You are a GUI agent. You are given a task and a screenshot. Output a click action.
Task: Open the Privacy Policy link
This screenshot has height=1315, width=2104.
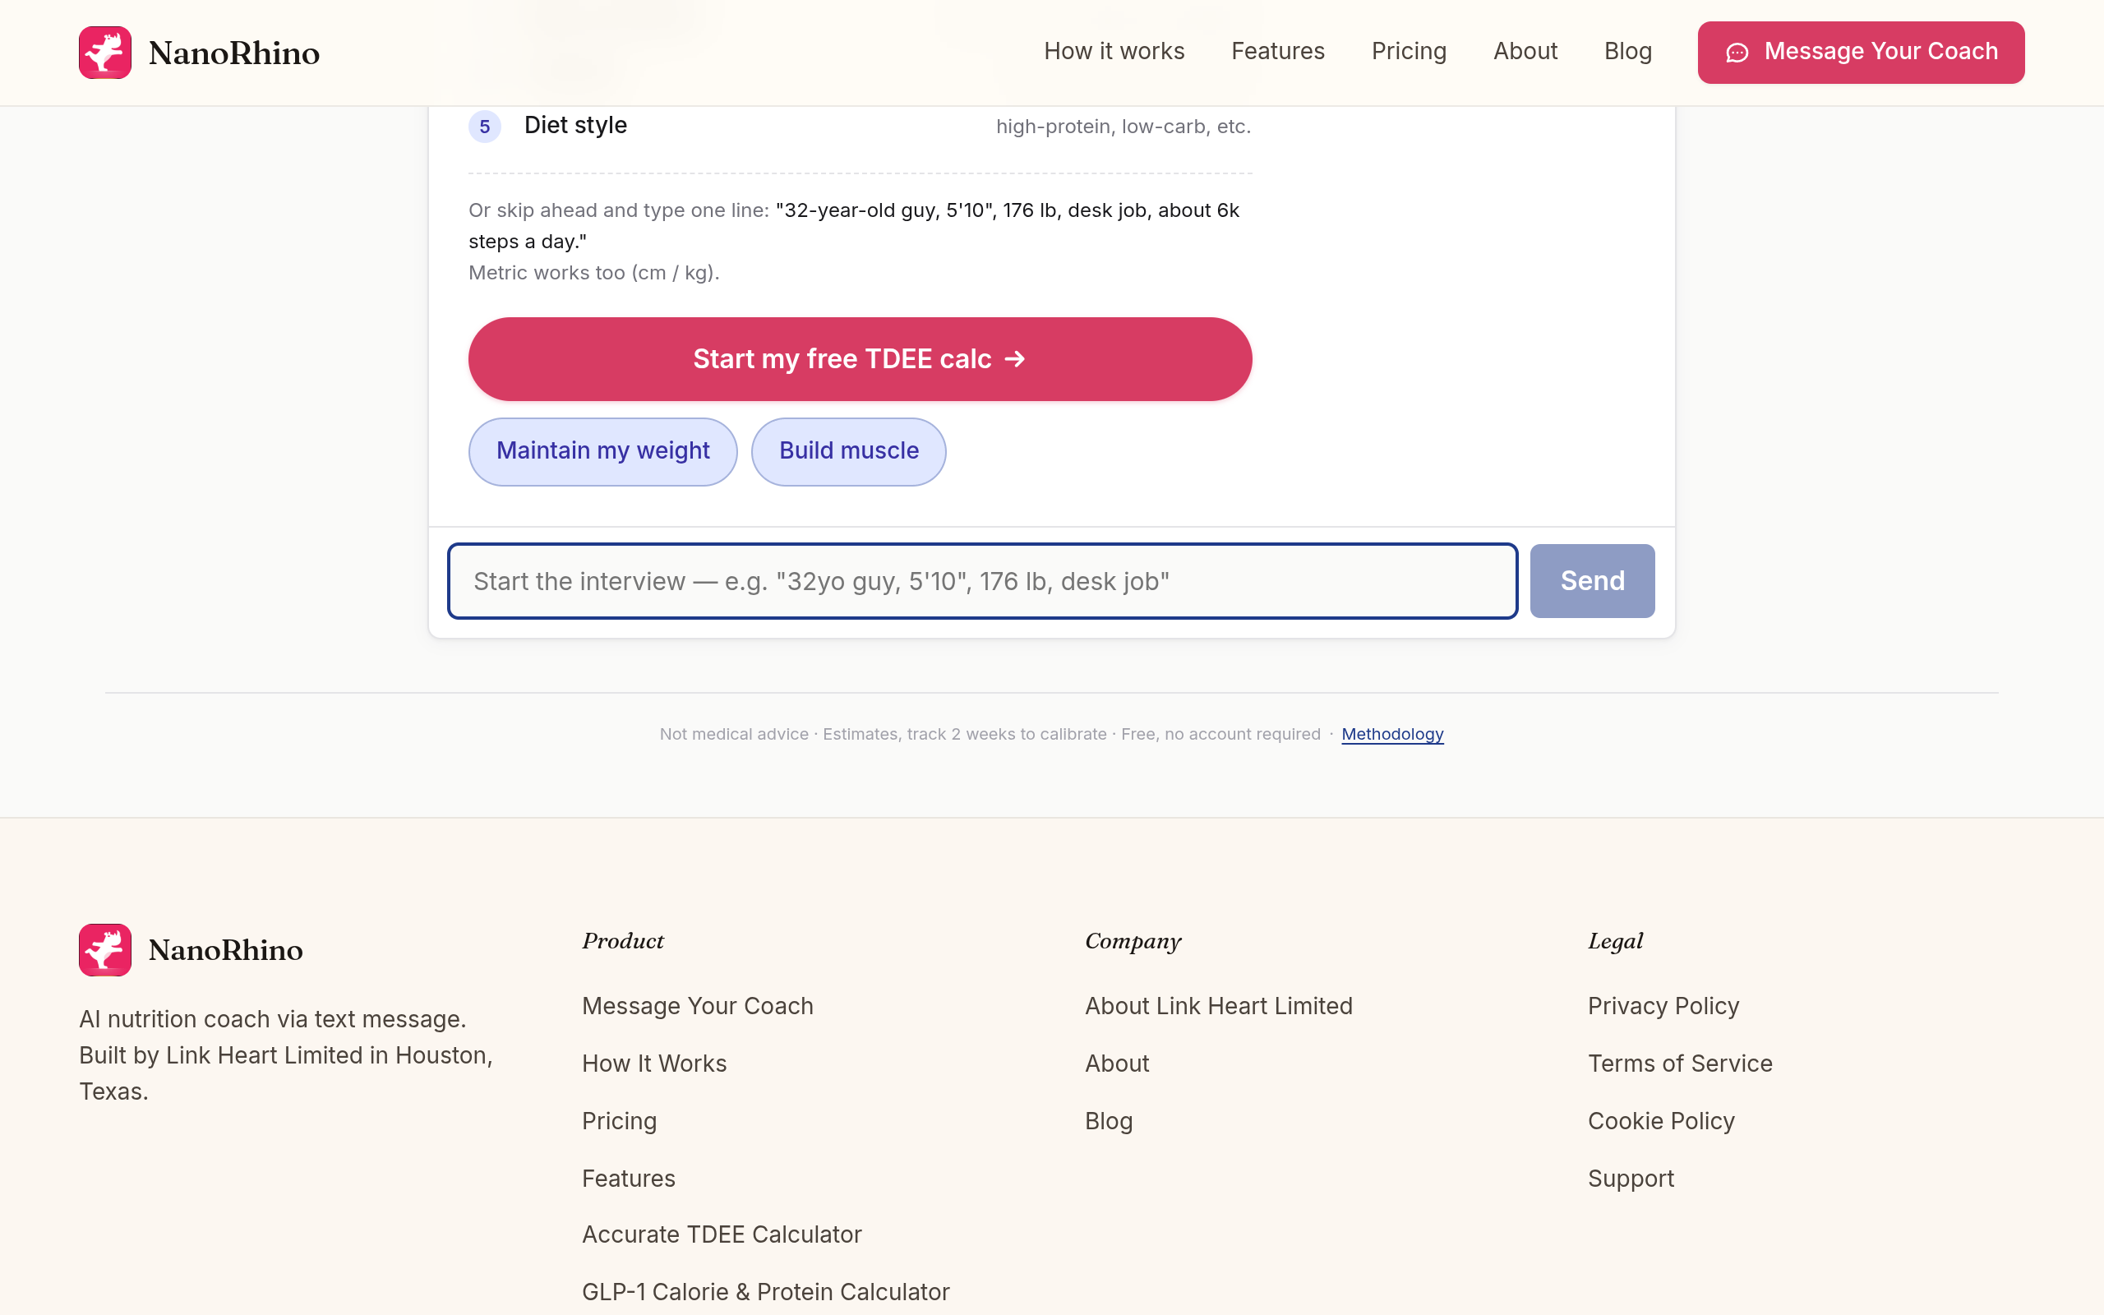[x=1663, y=1005]
